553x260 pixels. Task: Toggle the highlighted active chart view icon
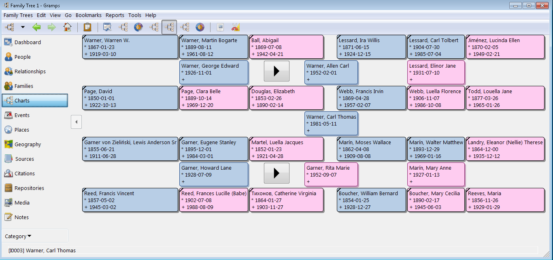pos(169,27)
